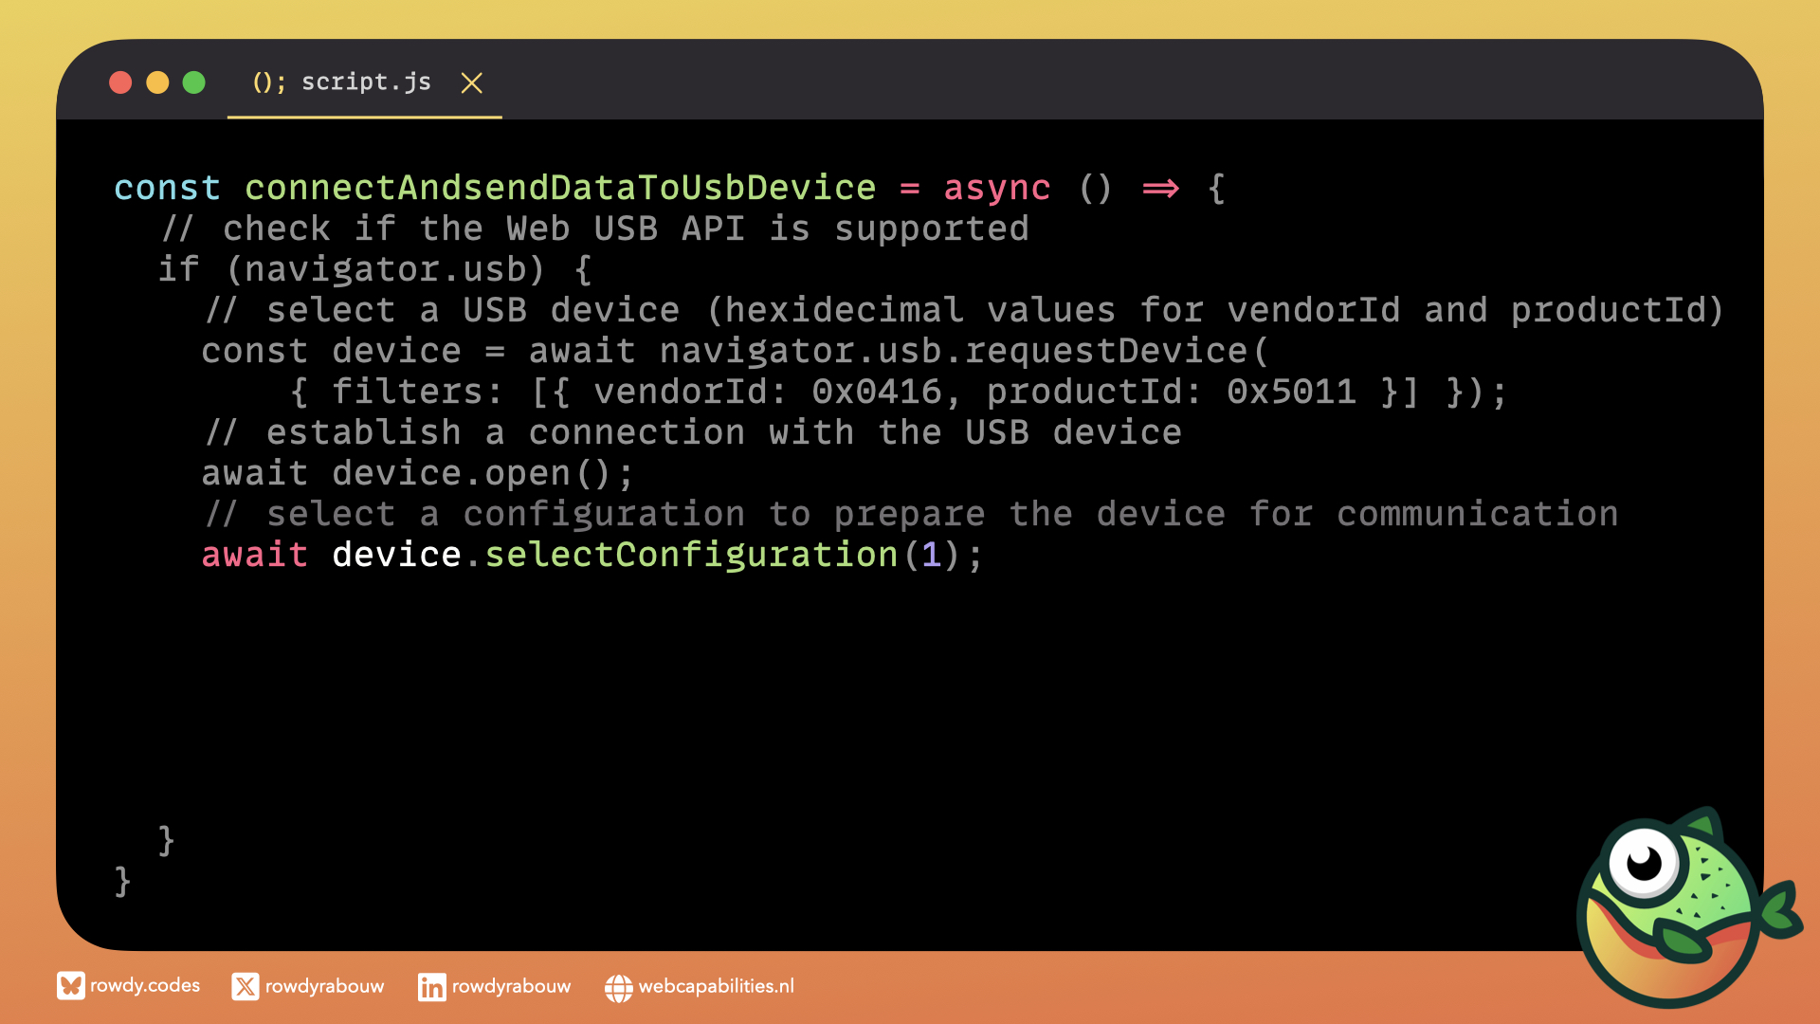The height and width of the screenshot is (1024, 1820).
Task: Click the vendorId value 0x0416
Action: pyautogui.click(x=877, y=392)
